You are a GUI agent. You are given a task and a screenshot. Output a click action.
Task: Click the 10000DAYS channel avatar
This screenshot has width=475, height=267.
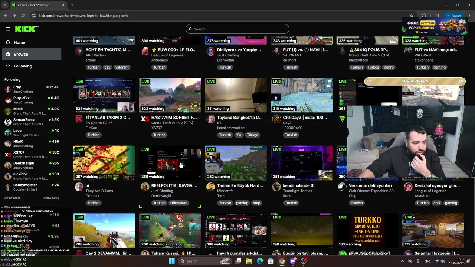coord(276,119)
